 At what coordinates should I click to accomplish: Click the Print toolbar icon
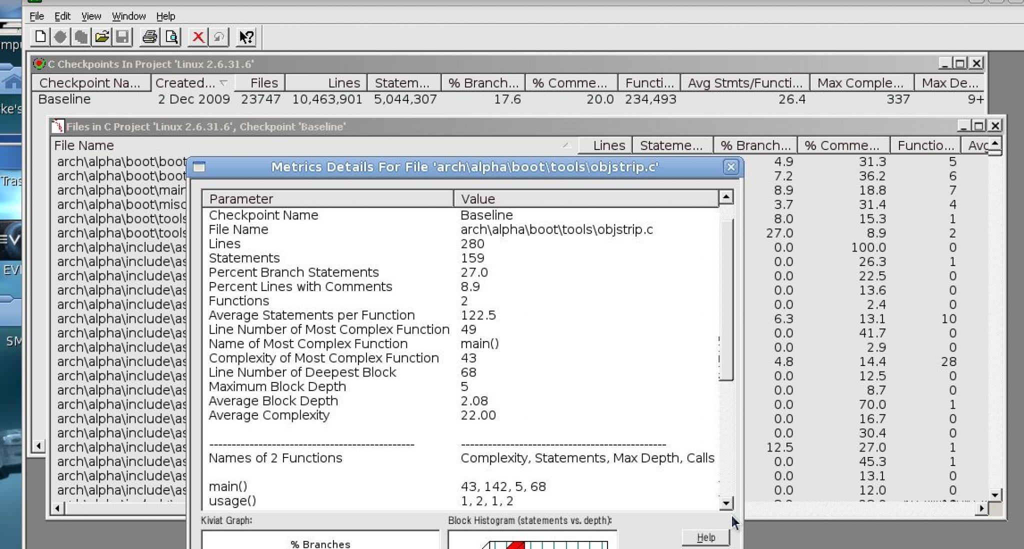tap(149, 37)
